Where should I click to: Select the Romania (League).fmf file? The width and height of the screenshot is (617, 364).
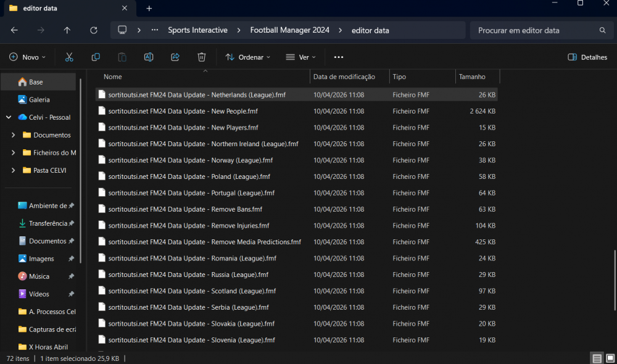(297, 258)
